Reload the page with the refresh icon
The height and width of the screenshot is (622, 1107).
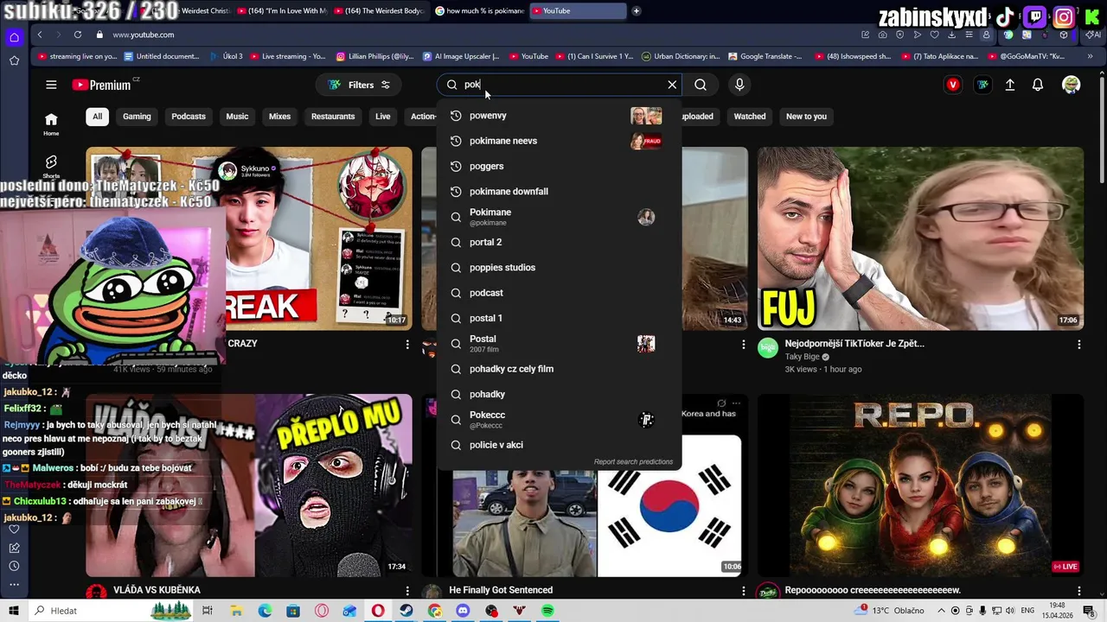point(78,35)
